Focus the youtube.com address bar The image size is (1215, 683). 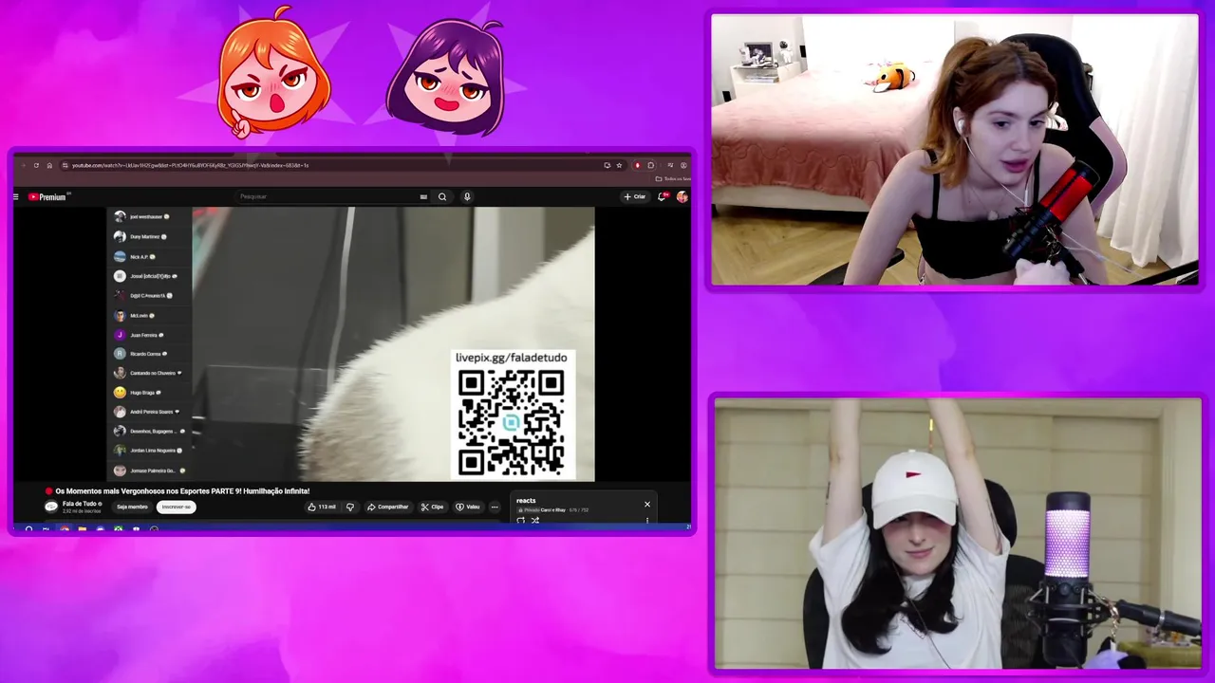(x=332, y=165)
